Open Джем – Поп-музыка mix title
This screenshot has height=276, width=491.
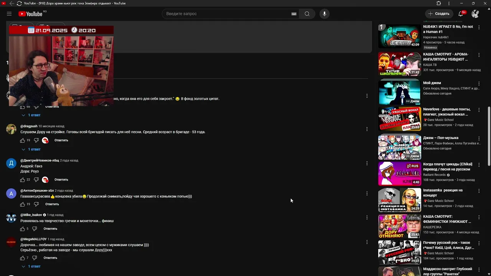pyautogui.click(x=441, y=138)
